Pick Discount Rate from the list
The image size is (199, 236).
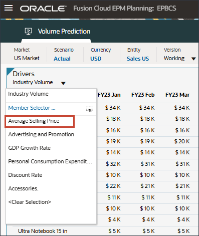[x=25, y=175]
